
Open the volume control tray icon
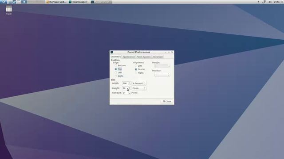(x=270, y=2)
